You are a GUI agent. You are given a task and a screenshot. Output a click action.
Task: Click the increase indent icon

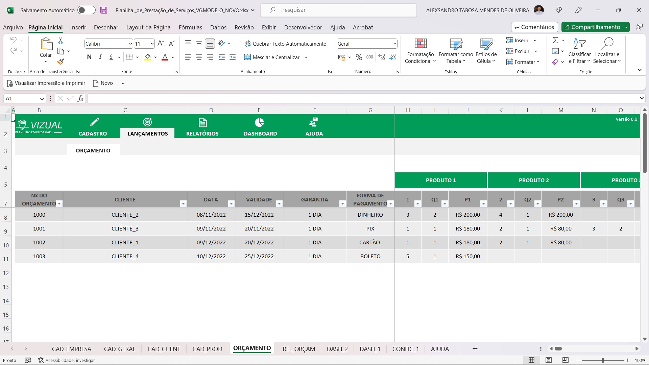[233, 57]
